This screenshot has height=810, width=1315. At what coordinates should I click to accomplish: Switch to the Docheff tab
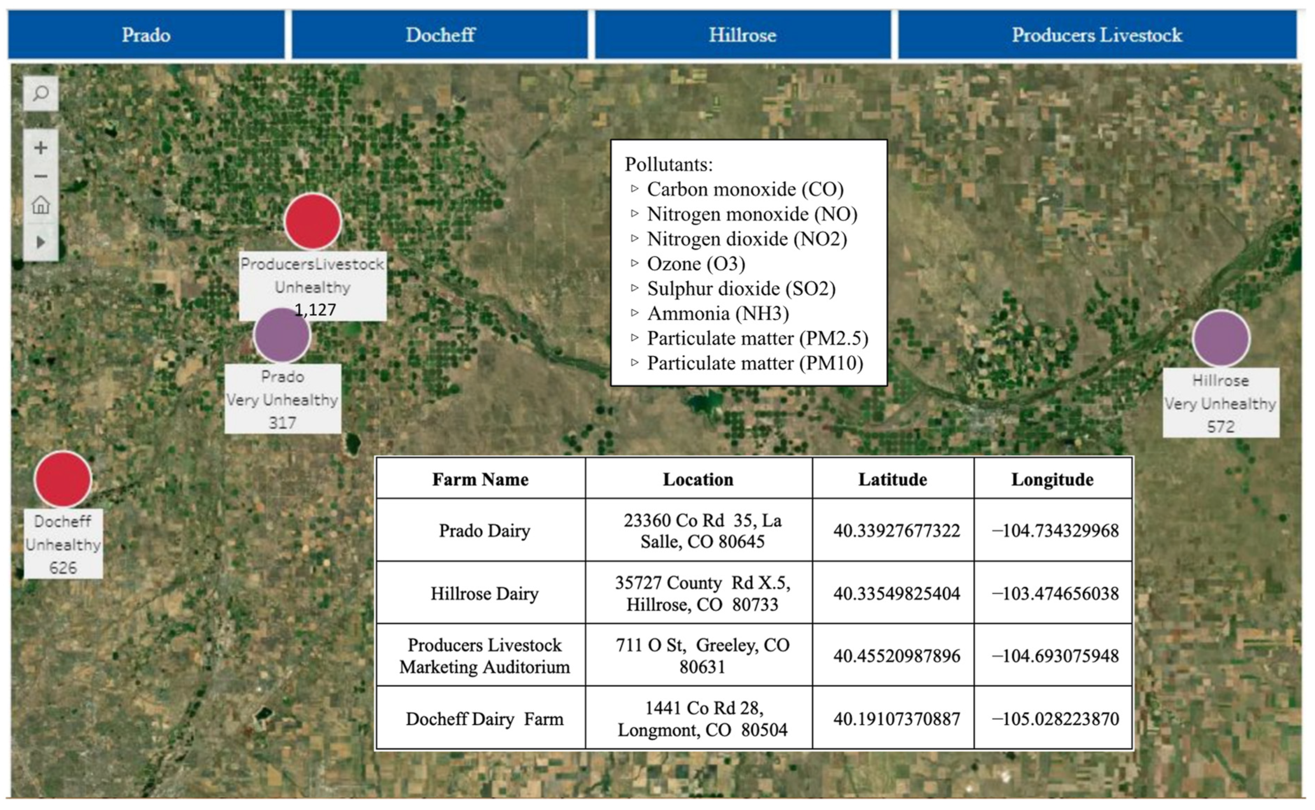(x=440, y=35)
